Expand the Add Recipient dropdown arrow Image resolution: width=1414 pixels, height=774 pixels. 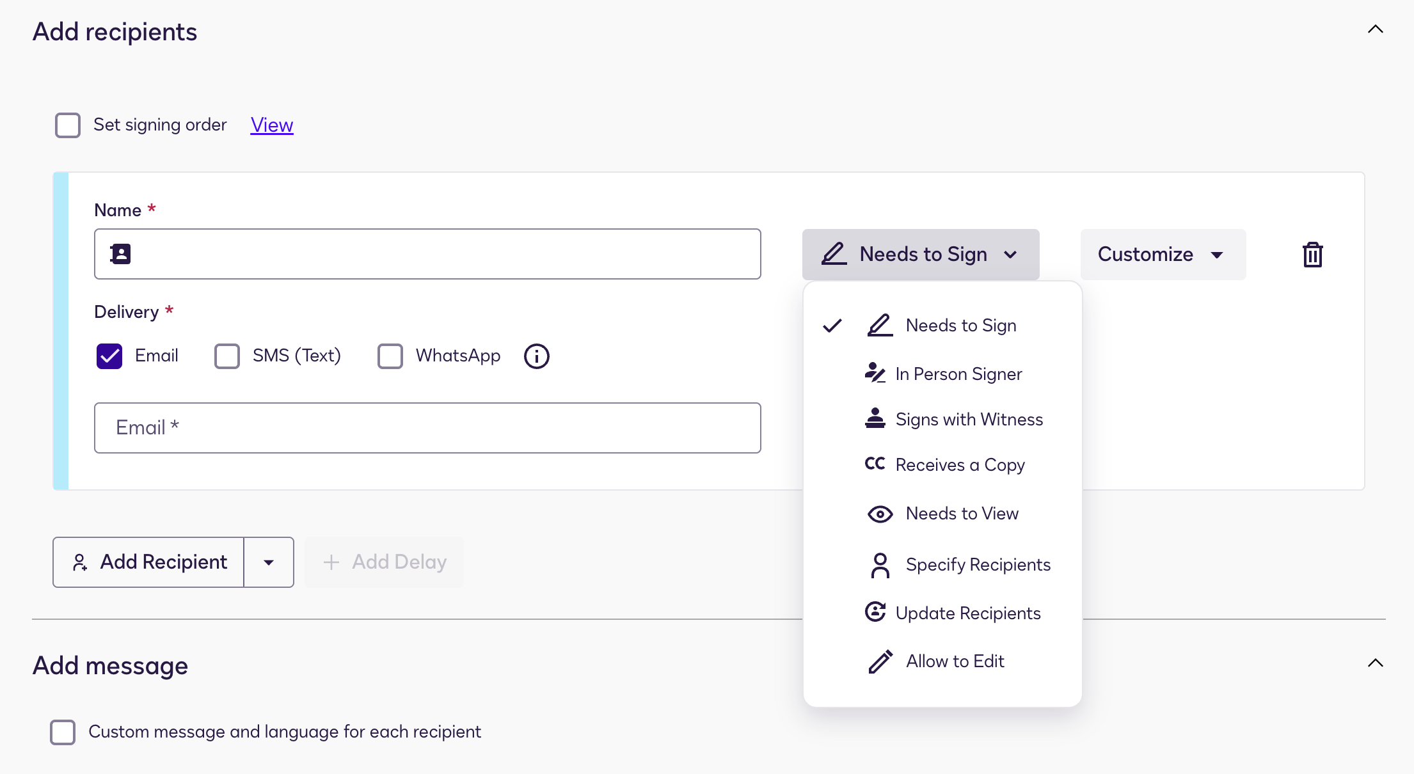pos(269,562)
